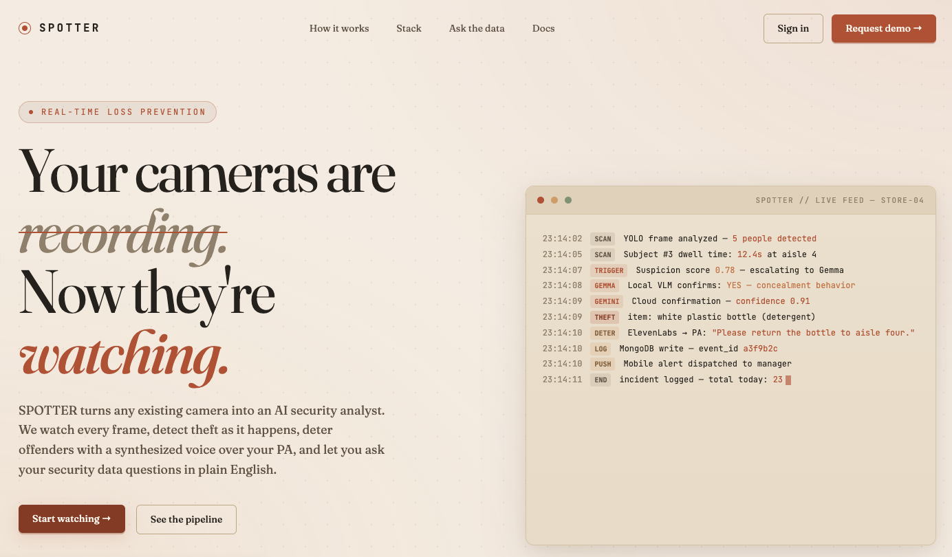Click the PUSH tag in the feed
The image size is (952, 557).
(x=603, y=364)
